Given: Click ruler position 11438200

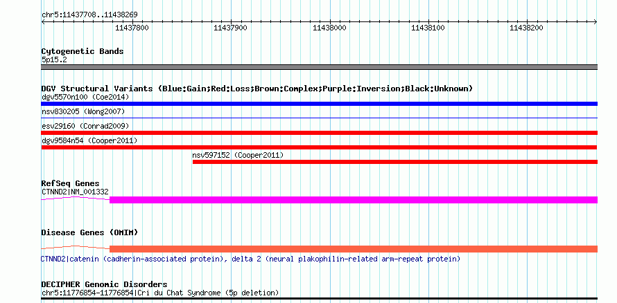Looking at the screenshot, I should 526,28.
